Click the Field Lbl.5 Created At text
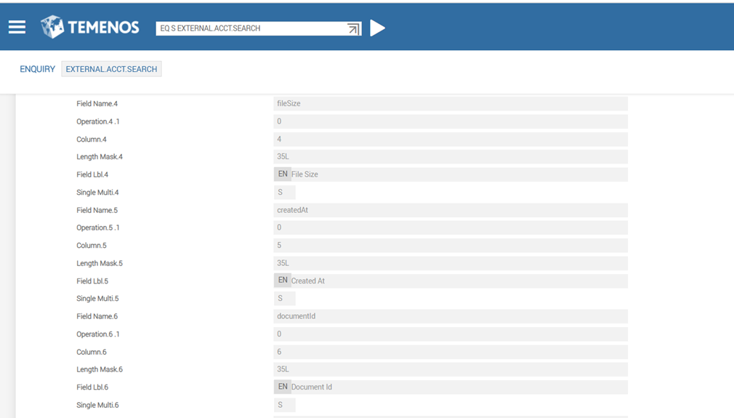The image size is (734, 418). (x=308, y=281)
